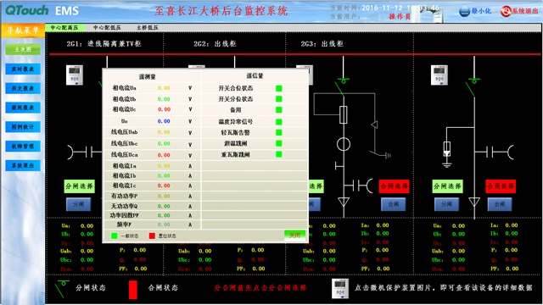Click the 重瓦斯跳闸 green indicator
The height and width of the screenshot is (305, 543).
[279, 154]
